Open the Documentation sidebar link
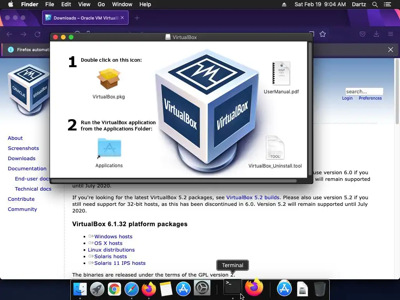 pos(27,169)
